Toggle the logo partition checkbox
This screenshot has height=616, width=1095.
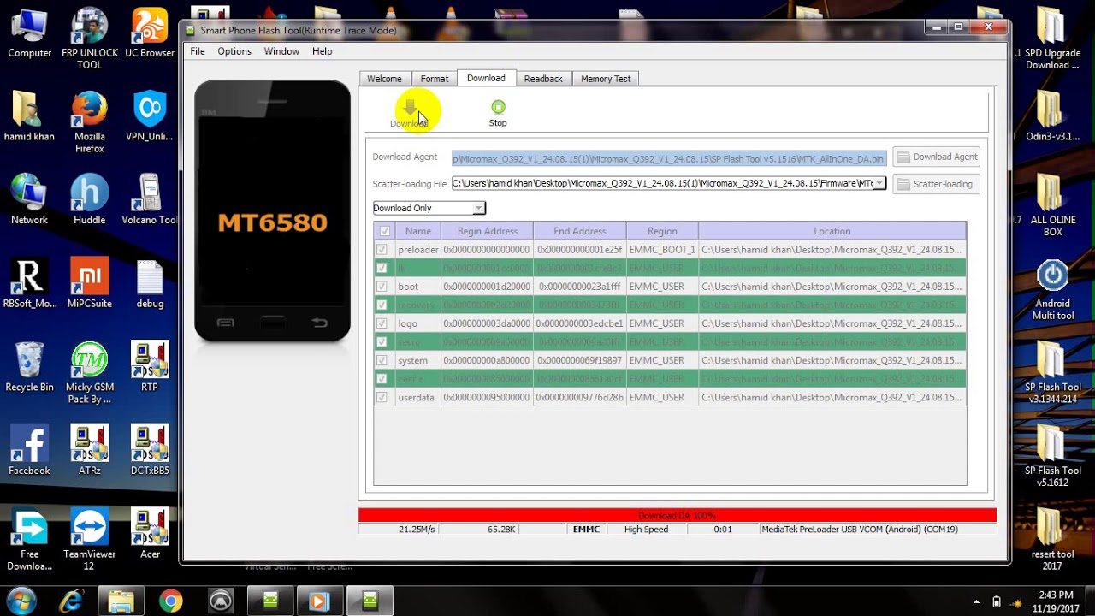[382, 323]
